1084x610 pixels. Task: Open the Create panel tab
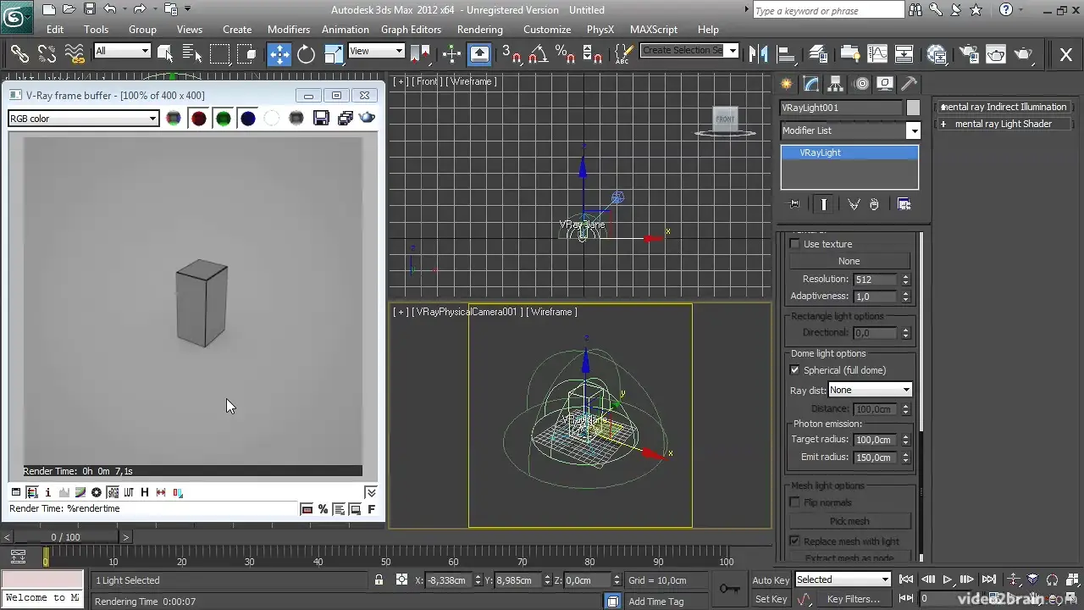point(787,84)
